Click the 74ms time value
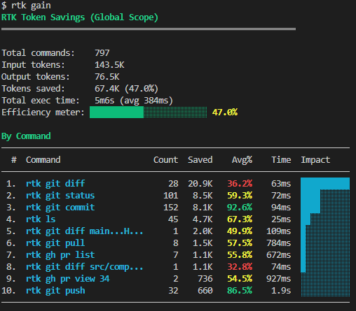Viewport: 356px width, 311px height. tap(281, 267)
